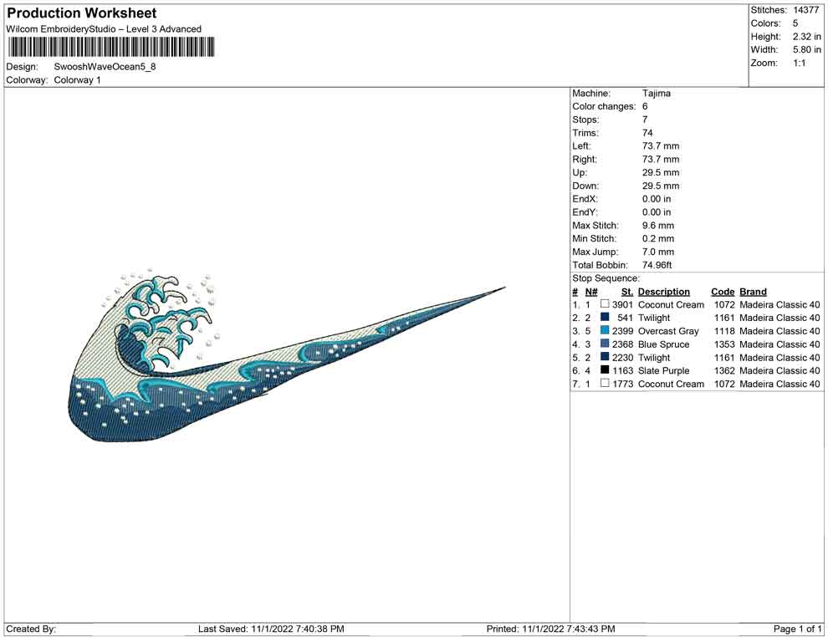Click the Wilcom EmbroideryStudio Level 3 Advanced text

(104, 29)
